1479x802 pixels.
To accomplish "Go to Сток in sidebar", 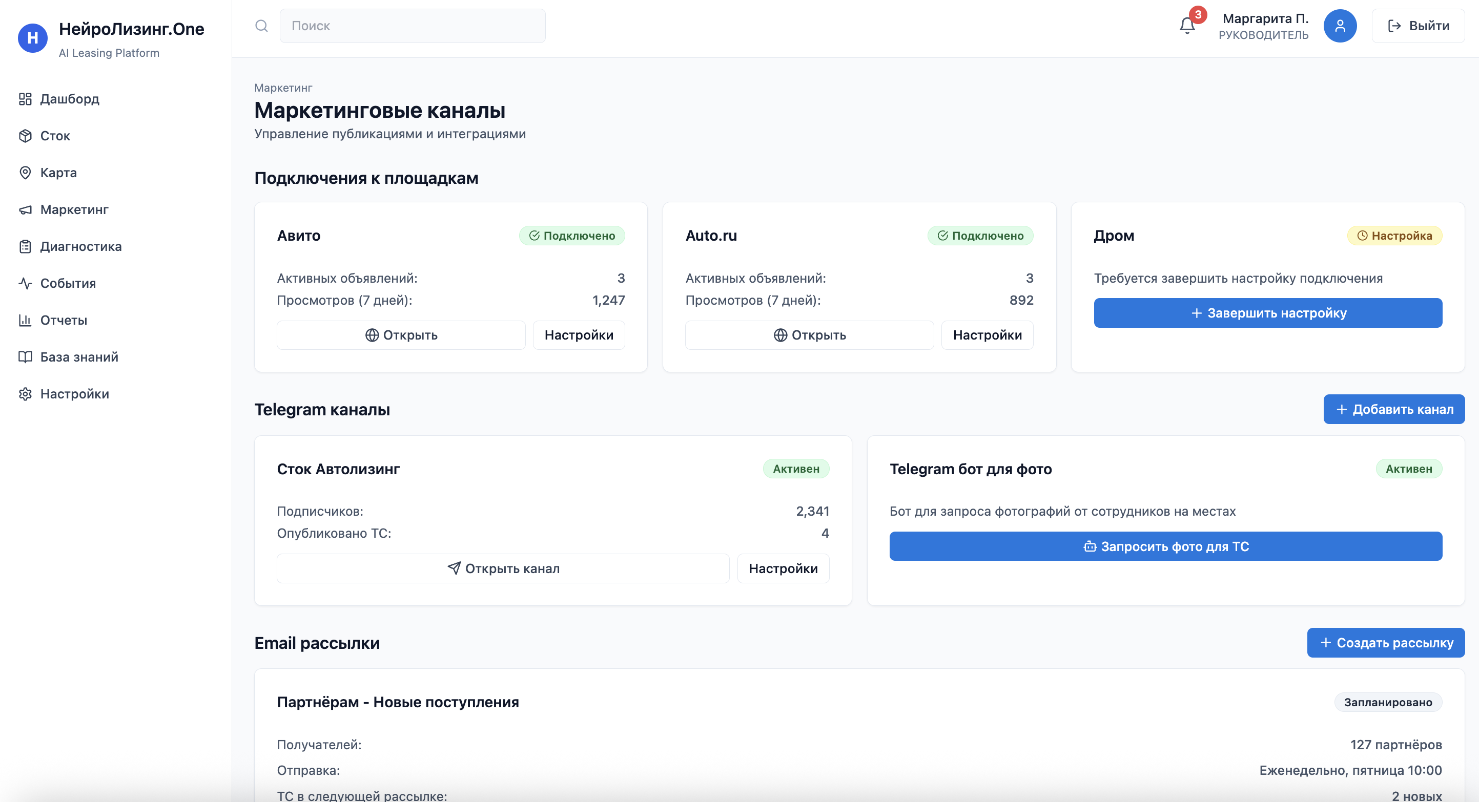I will (55, 136).
